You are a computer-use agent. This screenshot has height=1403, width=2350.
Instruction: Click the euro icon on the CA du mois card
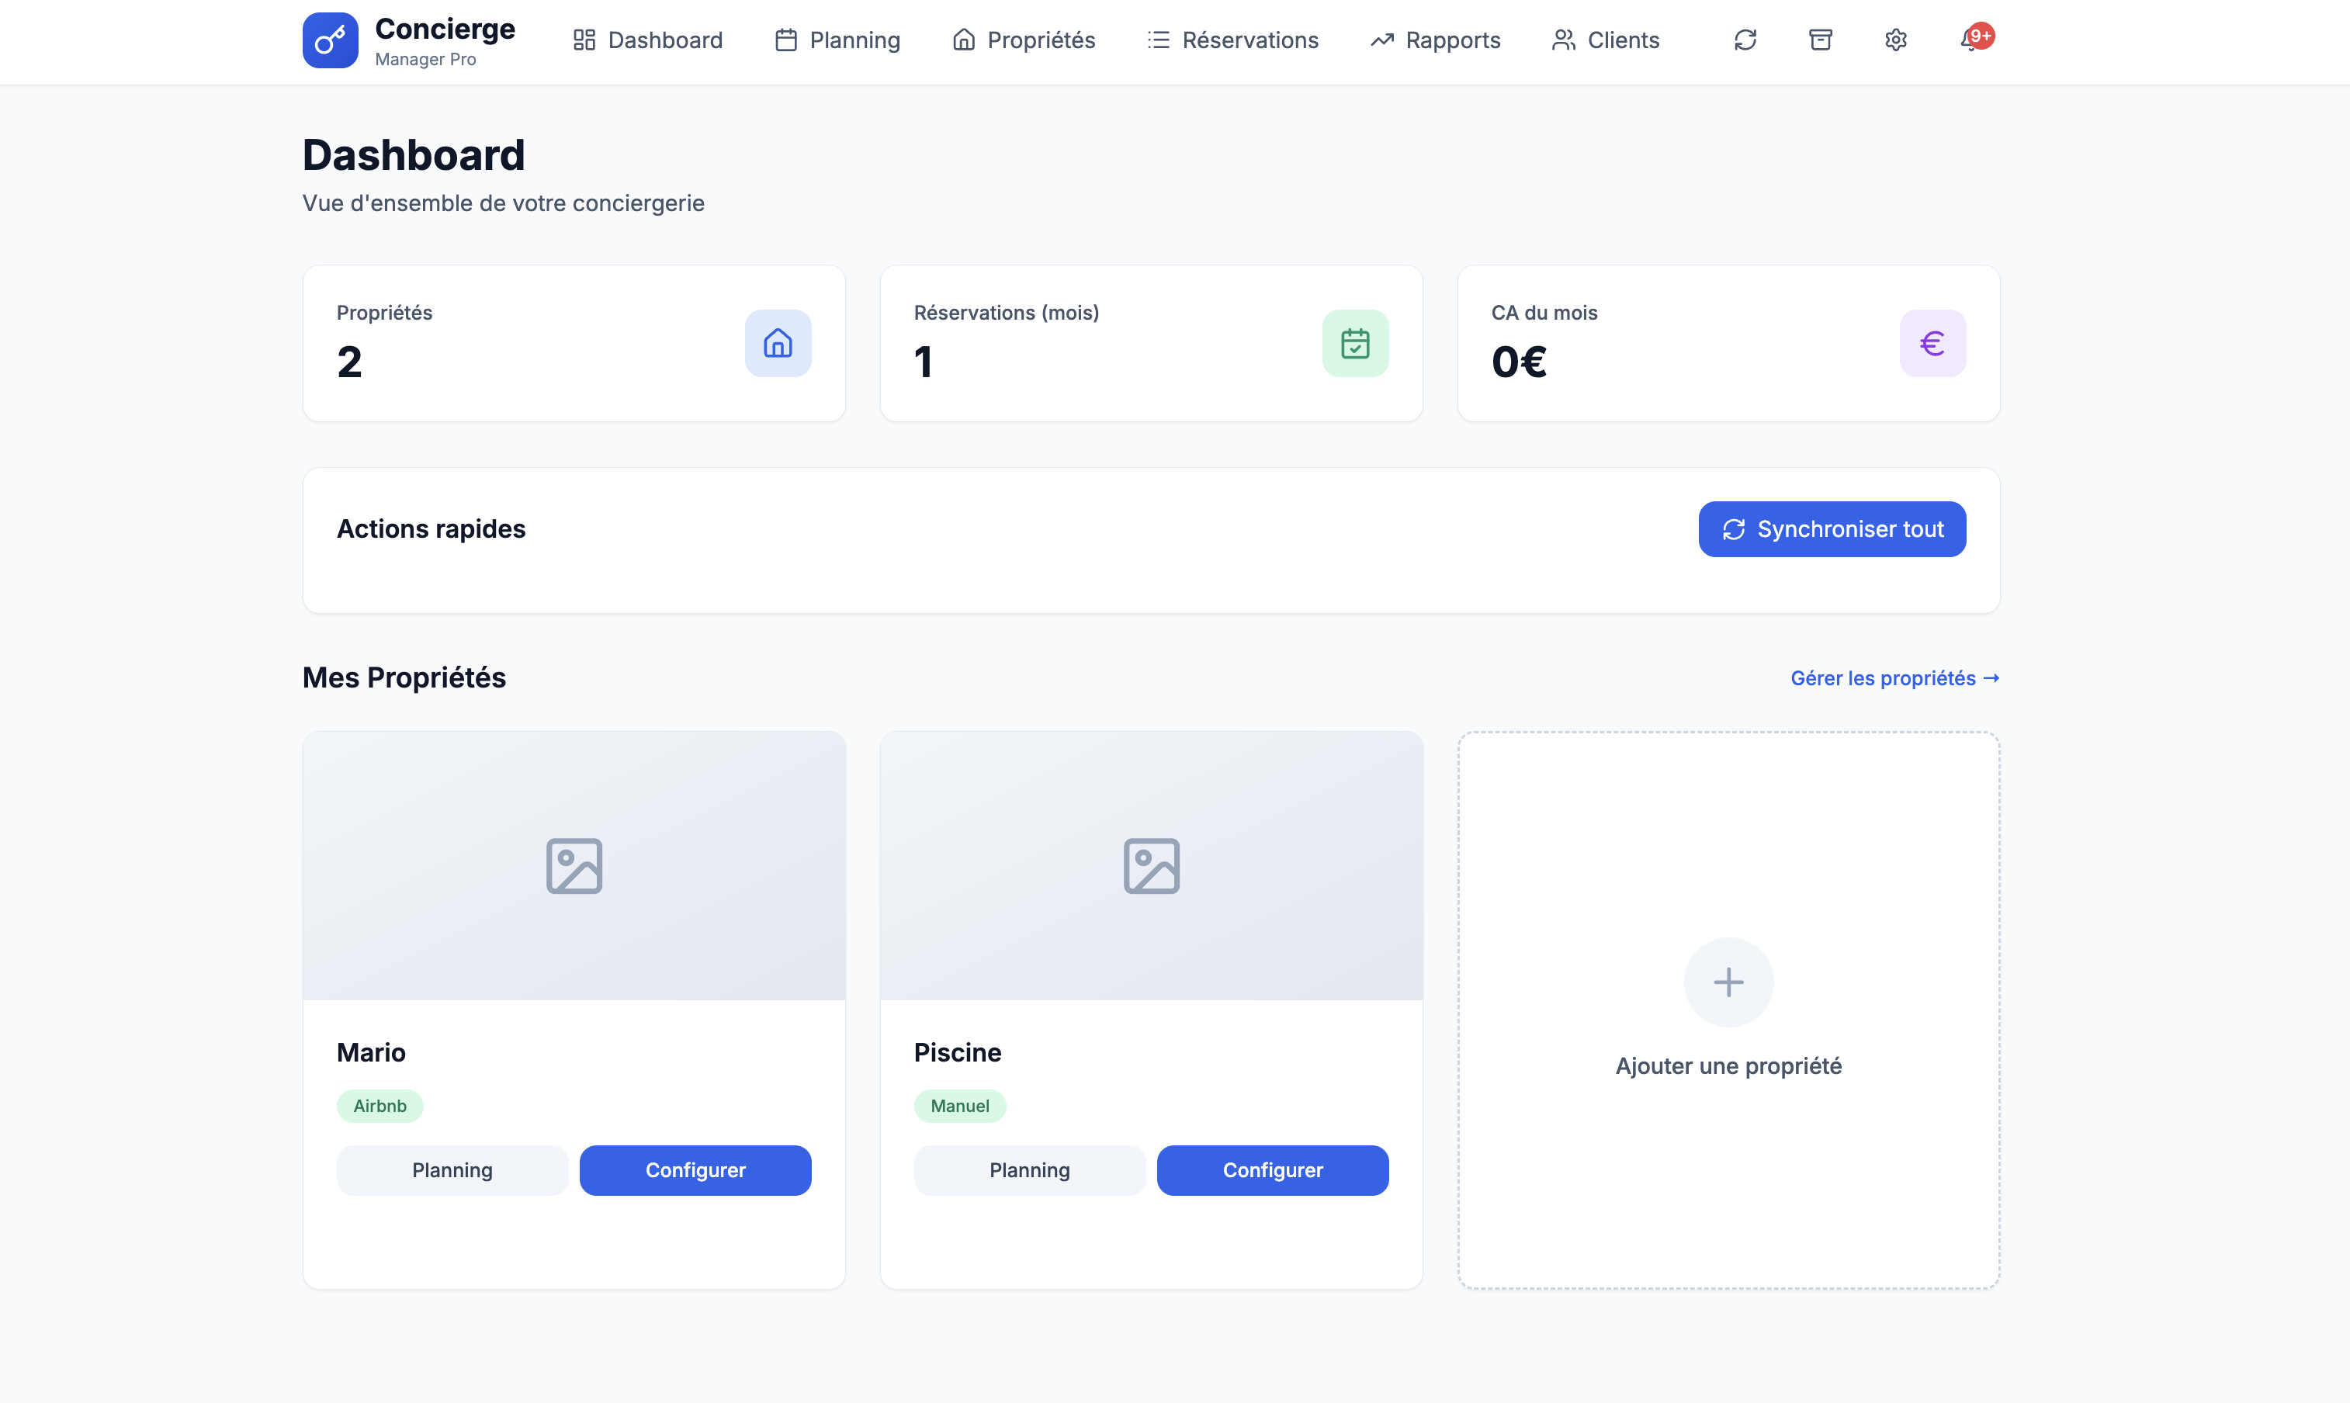[x=1931, y=343]
